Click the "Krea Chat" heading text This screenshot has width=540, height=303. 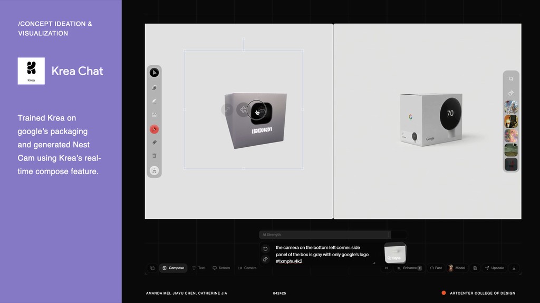click(77, 71)
